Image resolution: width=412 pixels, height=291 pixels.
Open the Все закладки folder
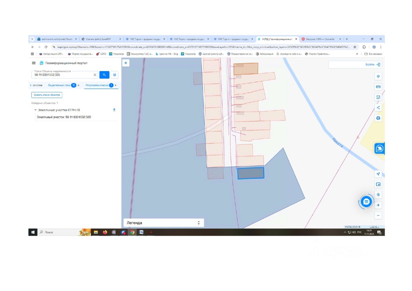[x=373, y=54]
